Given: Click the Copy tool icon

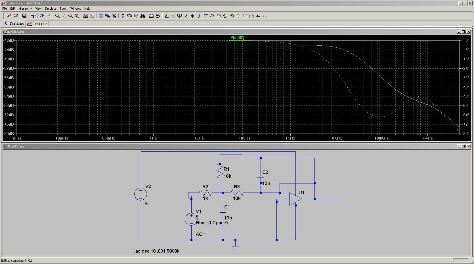Looking at the screenshot, I should tap(129, 16).
